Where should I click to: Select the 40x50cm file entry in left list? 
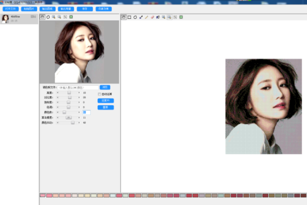[x=19, y=19]
